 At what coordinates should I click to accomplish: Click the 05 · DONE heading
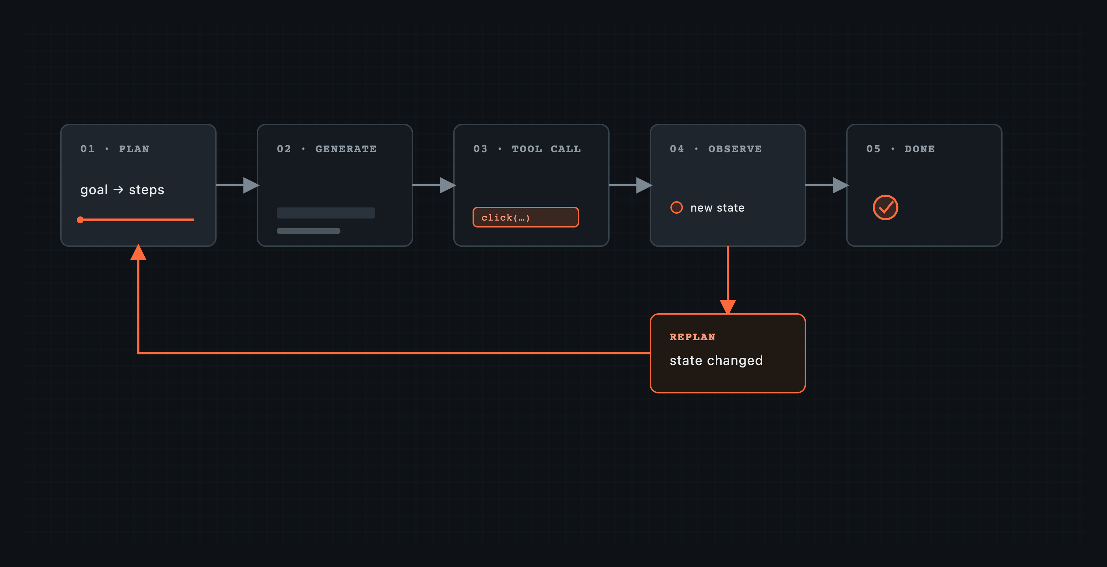click(x=900, y=149)
